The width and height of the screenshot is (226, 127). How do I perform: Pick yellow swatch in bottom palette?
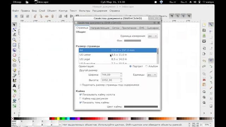pos(58,119)
